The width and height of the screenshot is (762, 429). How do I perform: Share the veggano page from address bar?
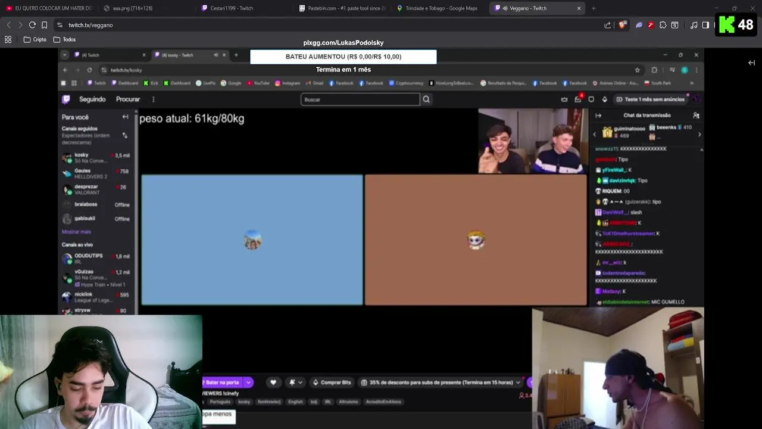607,25
